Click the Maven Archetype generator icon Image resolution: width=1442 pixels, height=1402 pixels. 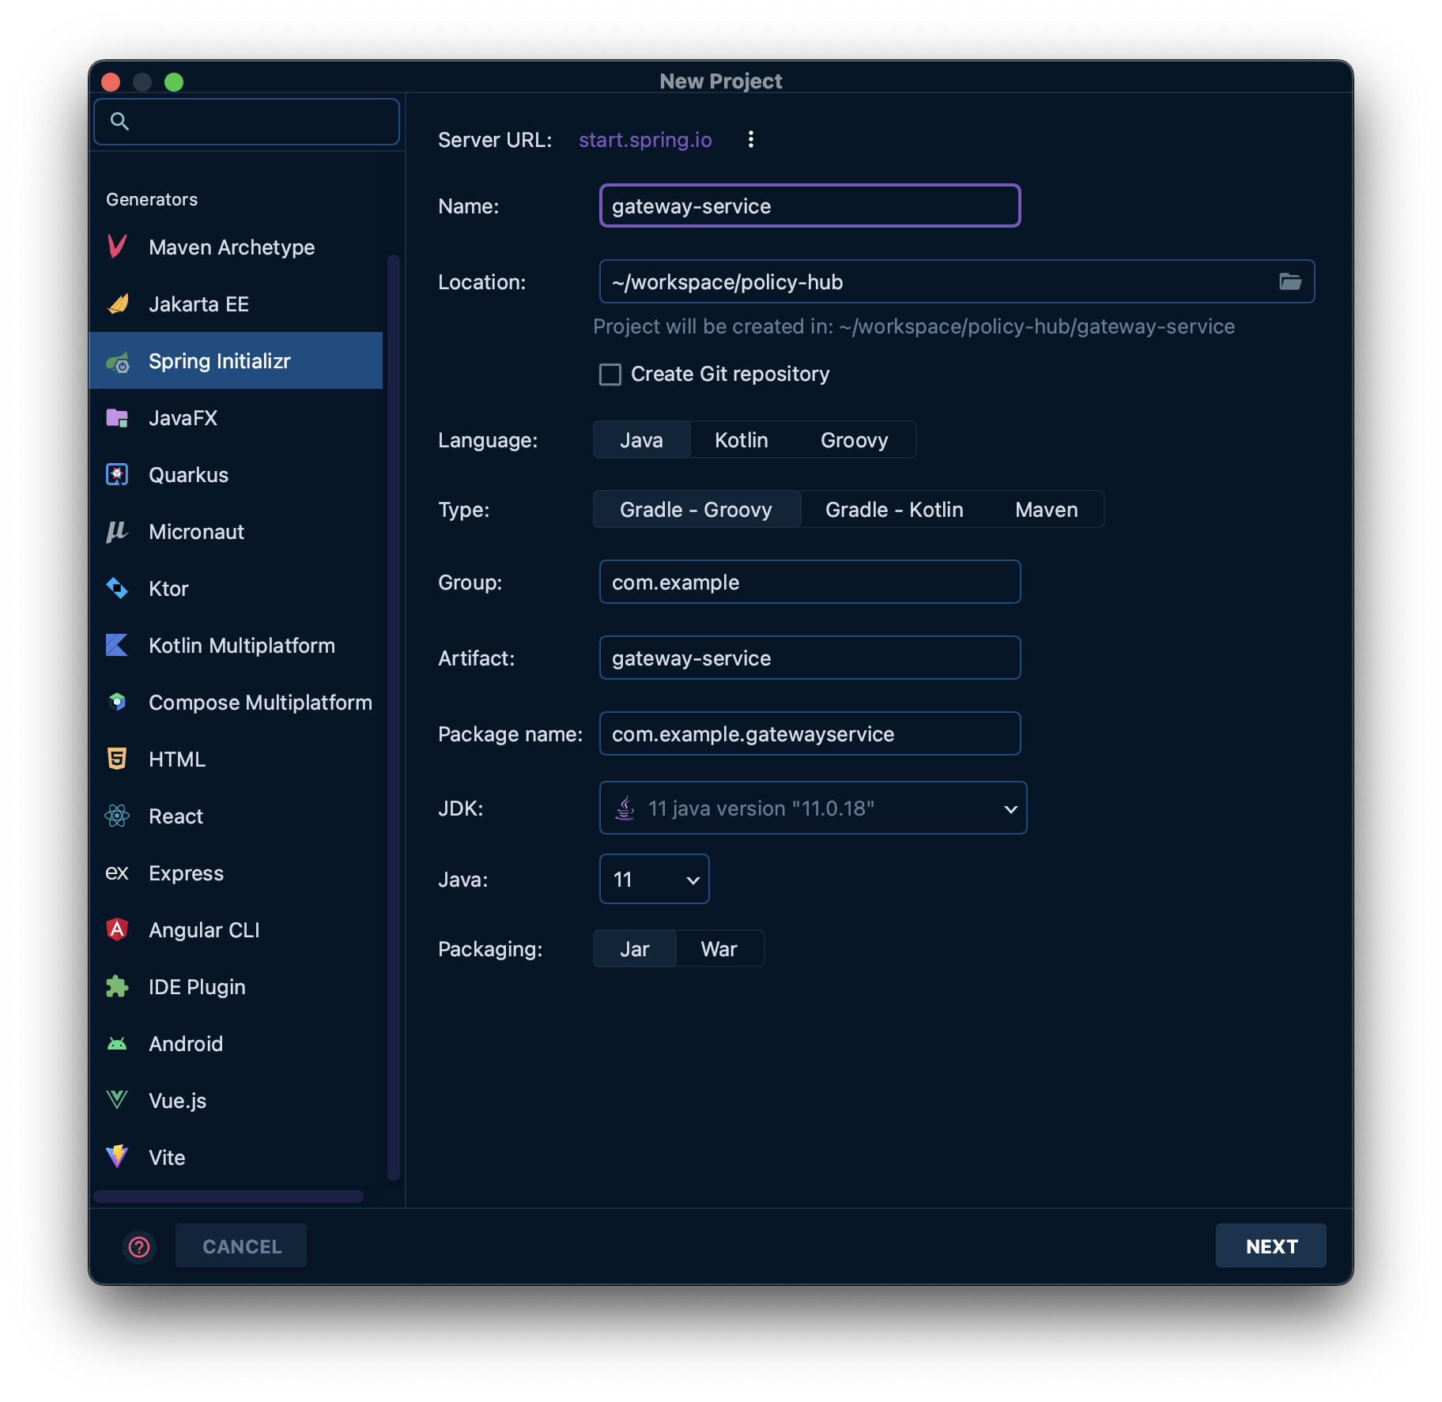coord(117,247)
